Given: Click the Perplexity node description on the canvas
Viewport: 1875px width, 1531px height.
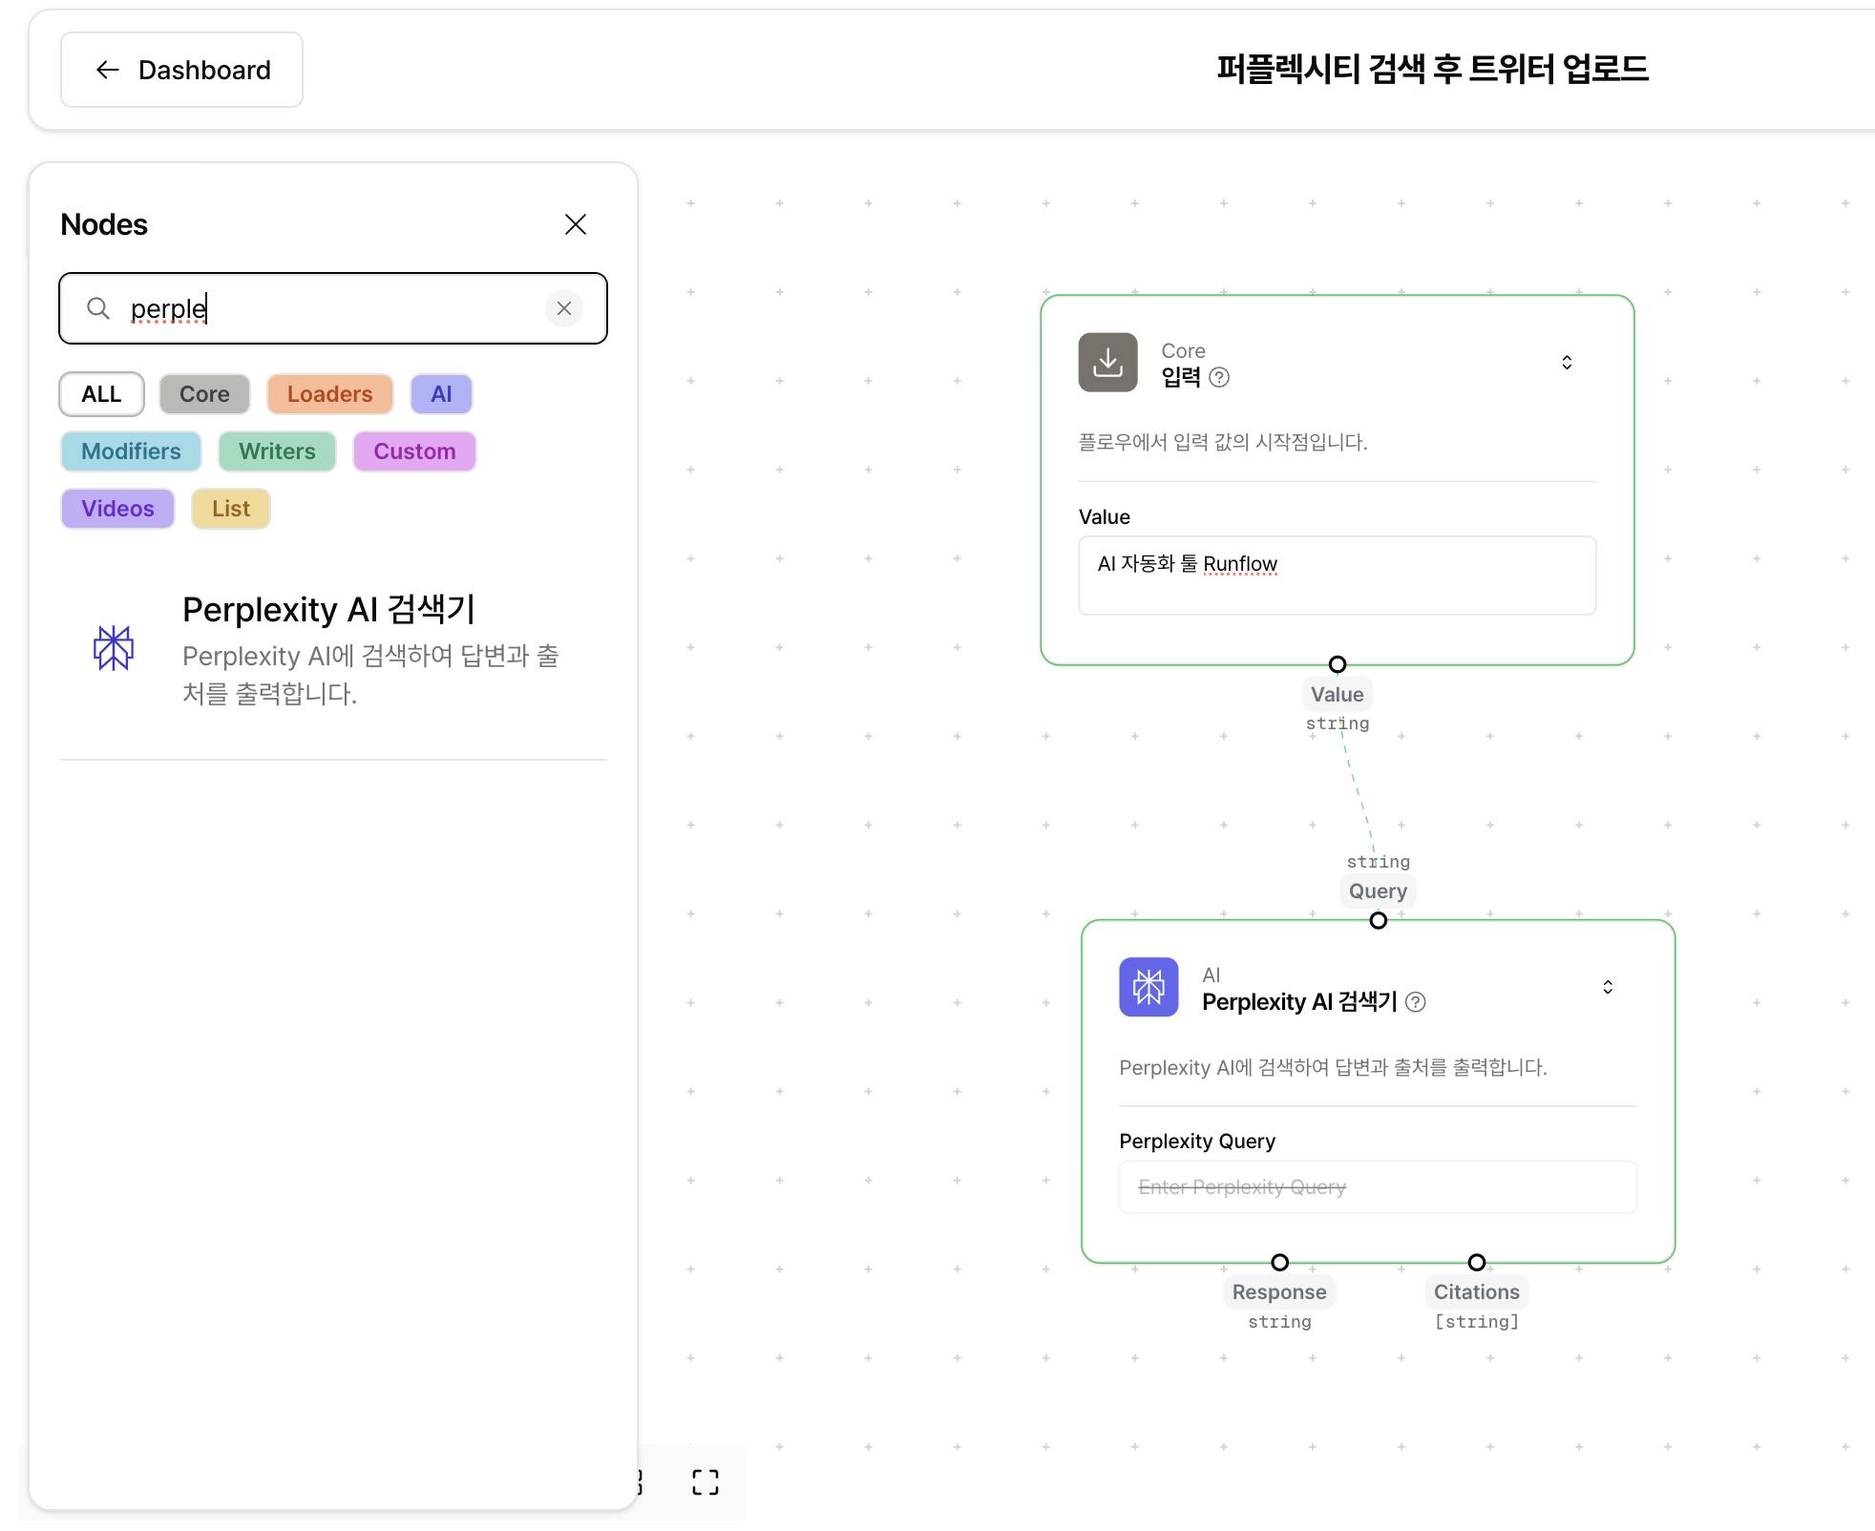Looking at the screenshot, I should (1333, 1067).
